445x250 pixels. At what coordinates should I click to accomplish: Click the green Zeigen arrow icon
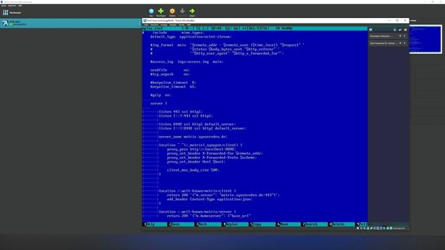(x=192, y=11)
